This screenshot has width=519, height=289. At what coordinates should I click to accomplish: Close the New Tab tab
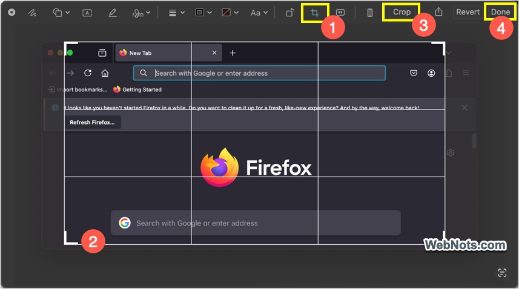pos(214,53)
